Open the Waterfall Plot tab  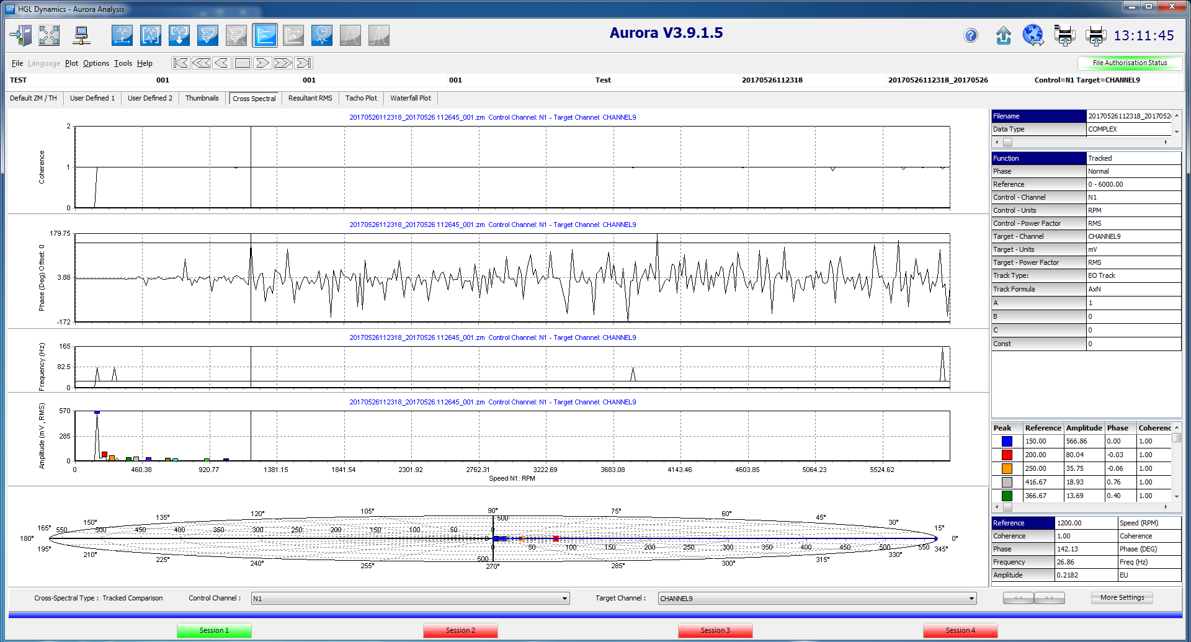click(410, 98)
